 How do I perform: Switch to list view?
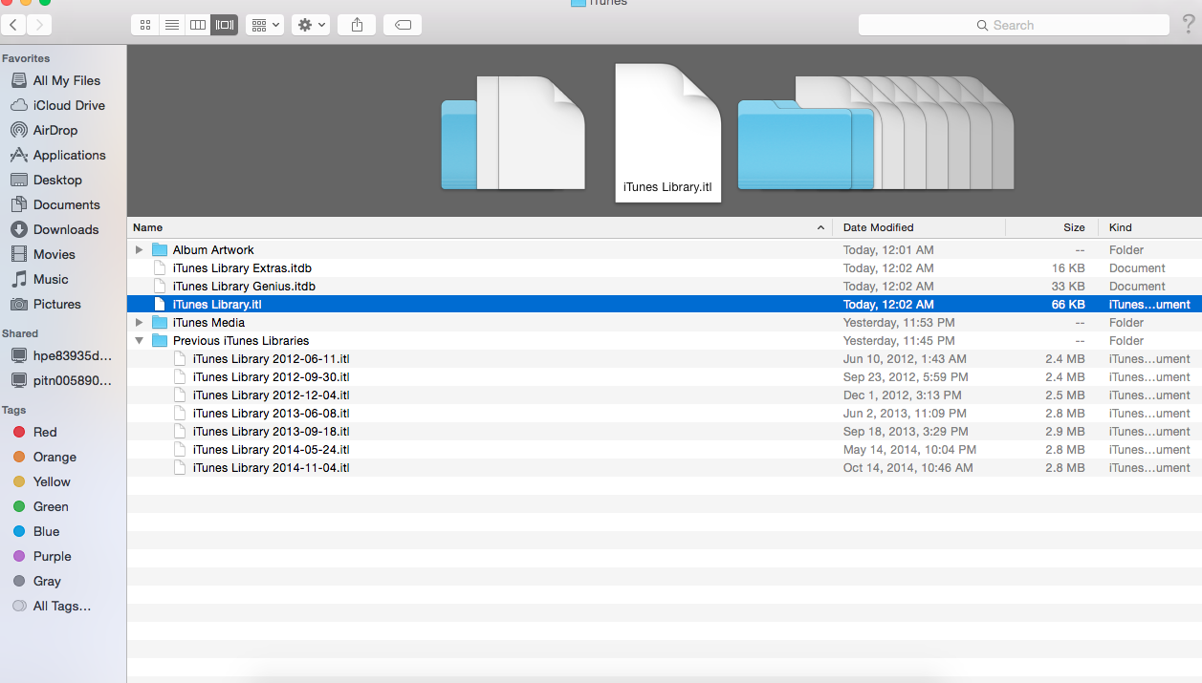172,25
